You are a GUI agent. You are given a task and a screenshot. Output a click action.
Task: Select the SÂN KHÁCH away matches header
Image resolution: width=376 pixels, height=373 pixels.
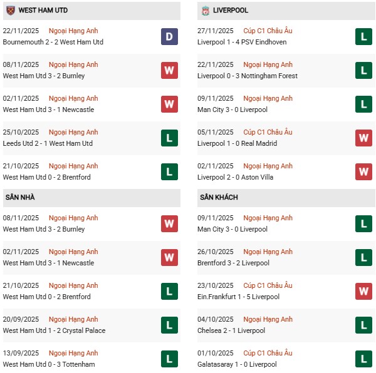point(219,198)
